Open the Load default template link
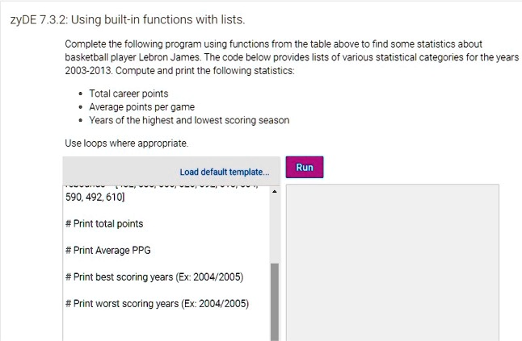This screenshot has width=522, height=341. coord(225,172)
